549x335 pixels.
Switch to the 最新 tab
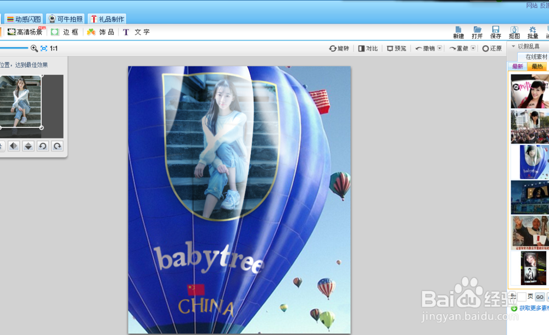point(518,66)
